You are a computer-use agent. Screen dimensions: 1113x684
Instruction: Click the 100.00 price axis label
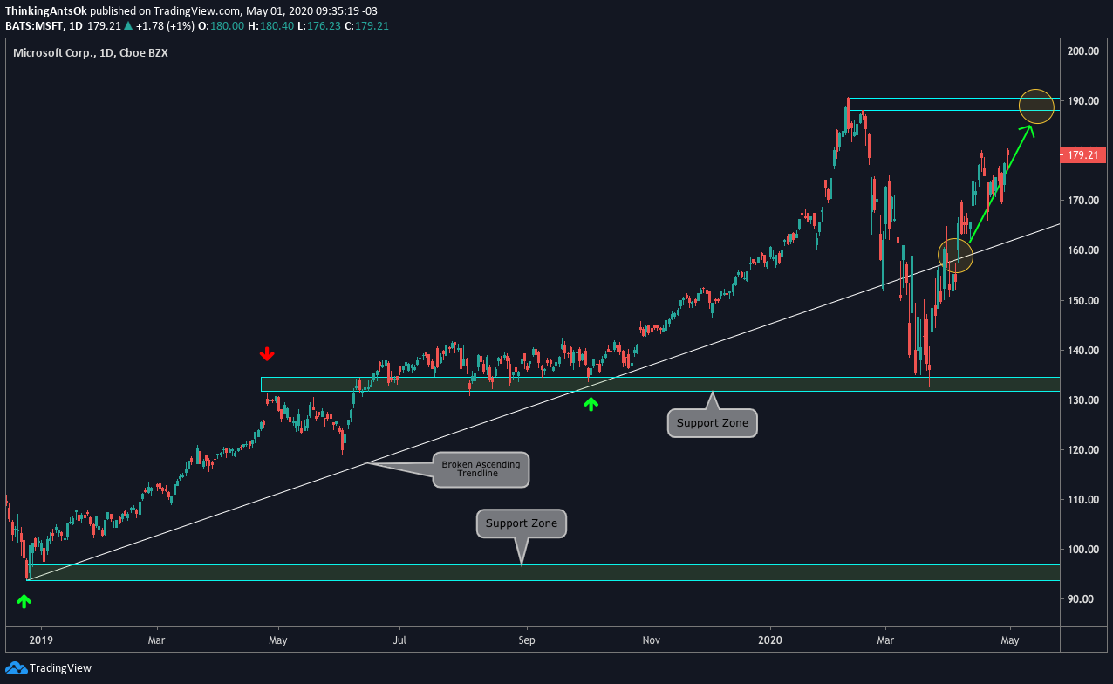pyautogui.click(x=1082, y=550)
